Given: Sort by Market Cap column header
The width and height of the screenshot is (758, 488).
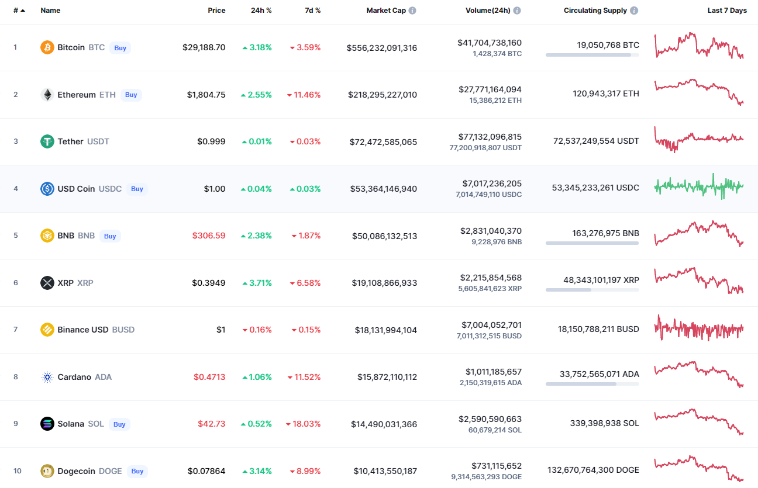Looking at the screenshot, I should 386,11.
